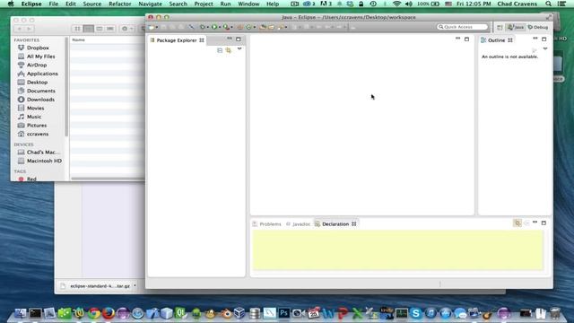574x323 pixels.
Task: Minimize the editor area
Action: point(457,38)
